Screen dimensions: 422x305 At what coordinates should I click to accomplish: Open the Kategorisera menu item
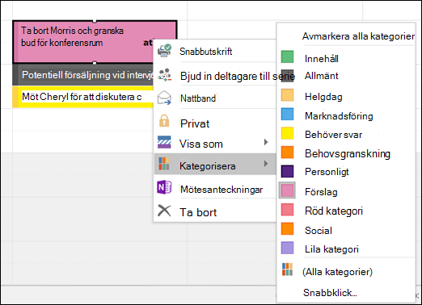(215, 164)
